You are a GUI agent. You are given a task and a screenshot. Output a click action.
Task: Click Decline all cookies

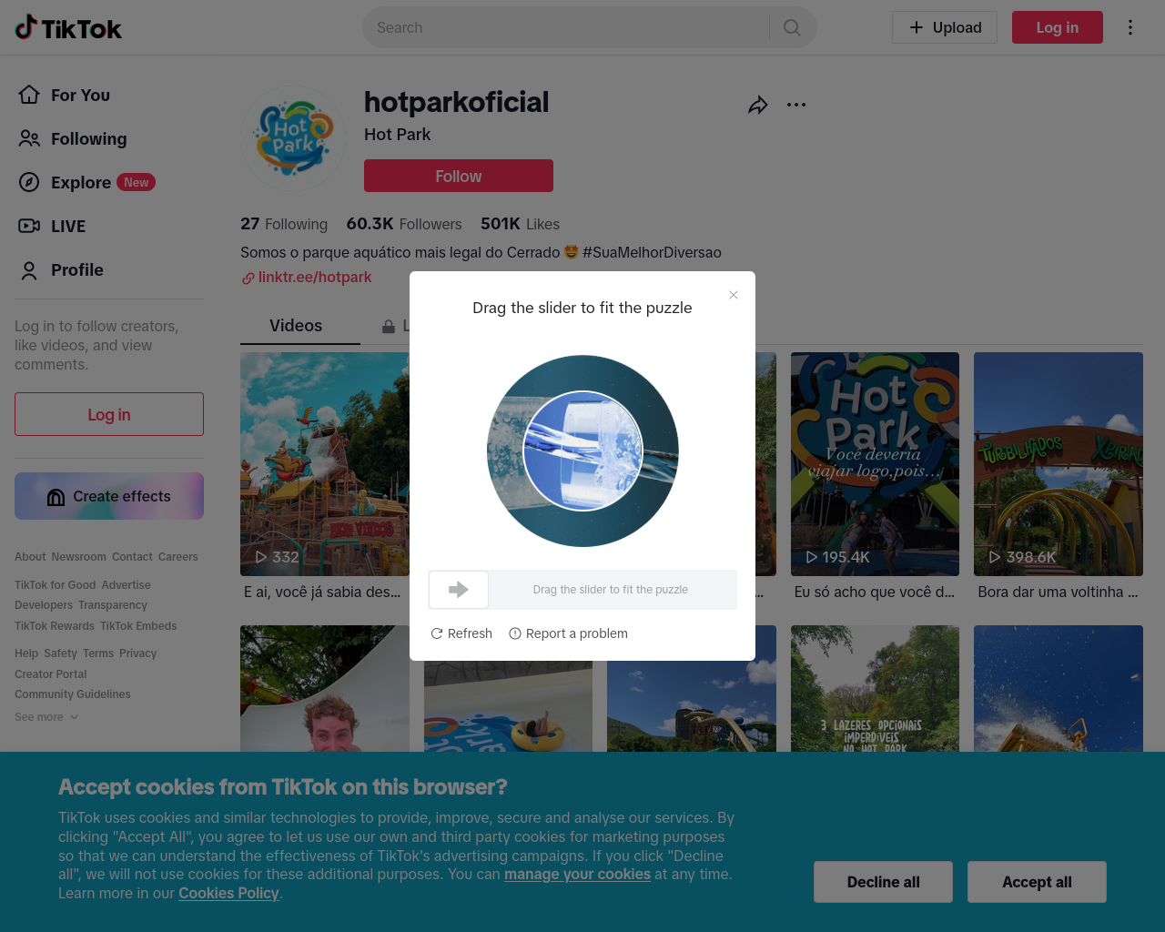pos(883,882)
